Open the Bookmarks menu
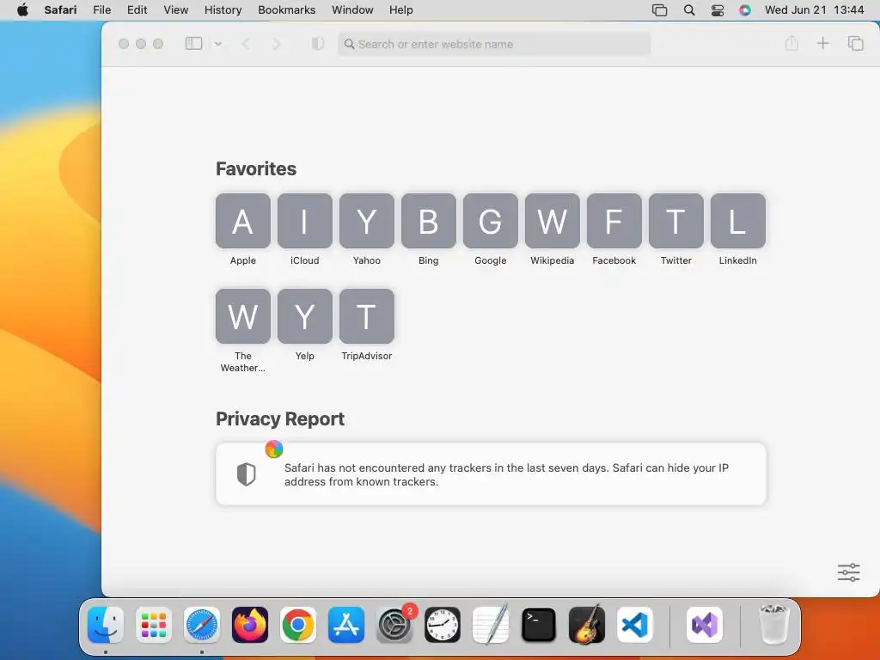The image size is (880, 660). coord(287,10)
